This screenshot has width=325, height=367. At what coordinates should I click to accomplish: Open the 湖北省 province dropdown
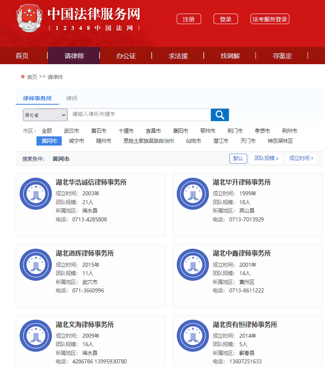pyautogui.click(x=45, y=115)
